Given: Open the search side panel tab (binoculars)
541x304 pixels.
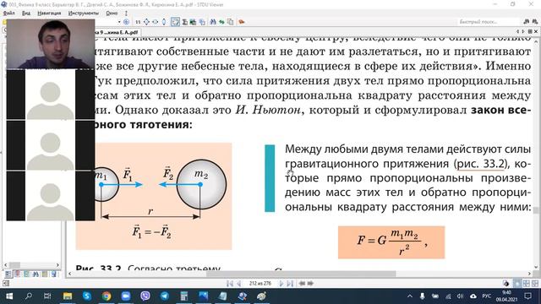Looking at the screenshot, I should [36, 274].
